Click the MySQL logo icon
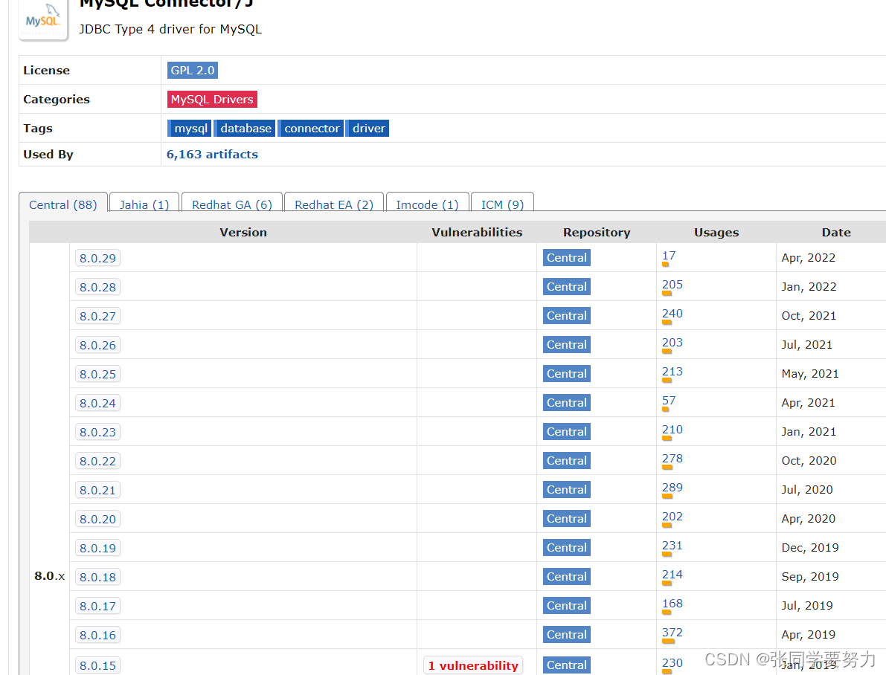The height and width of the screenshot is (675, 886). 43,19
